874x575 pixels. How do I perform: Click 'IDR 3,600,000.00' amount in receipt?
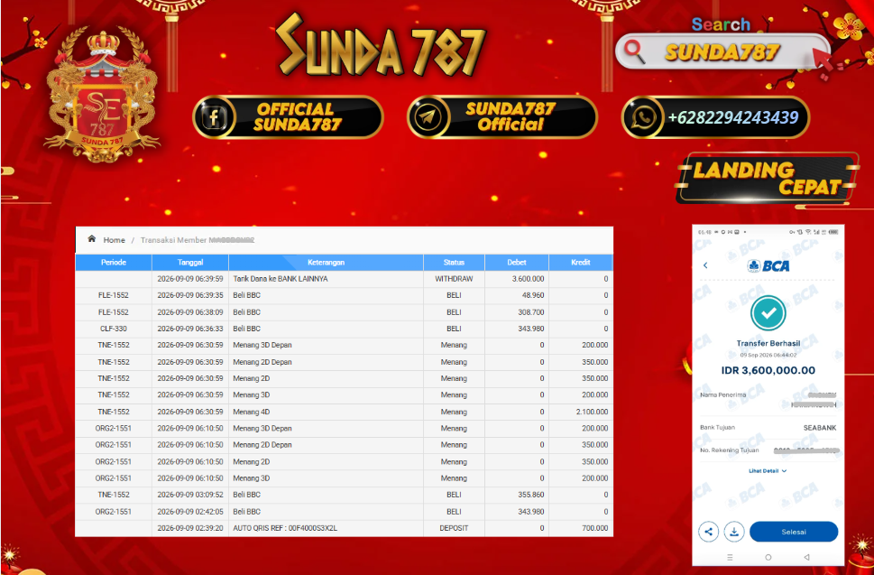tap(768, 370)
